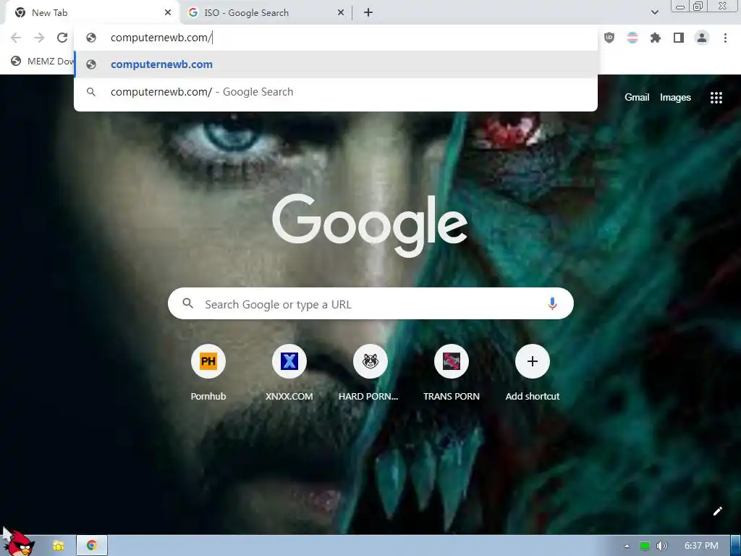Open the profile avatar menu
Viewport: 741px width, 556px height.
[702, 38]
